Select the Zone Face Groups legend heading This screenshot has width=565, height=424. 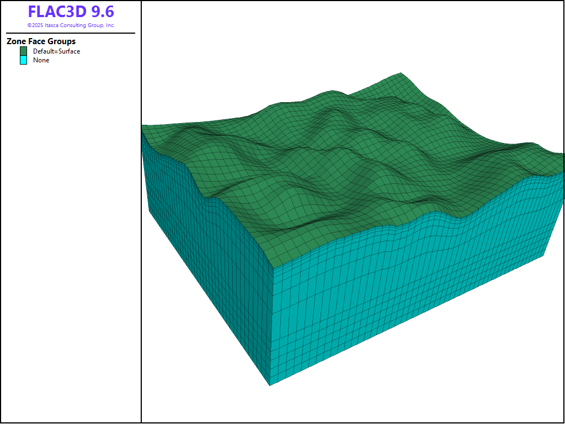(x=41, y=41)
